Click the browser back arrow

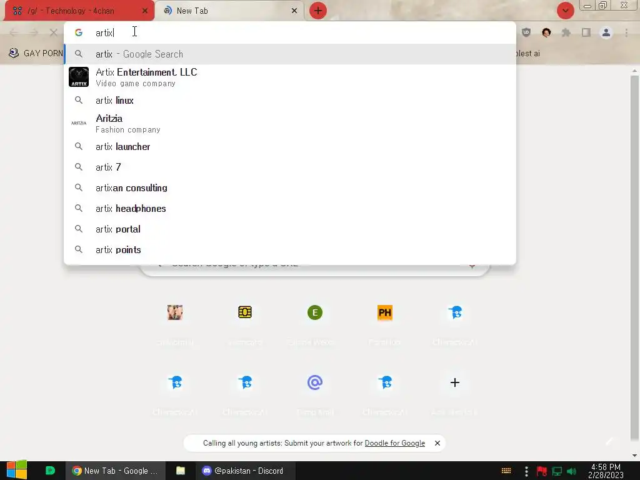point(14,32)
